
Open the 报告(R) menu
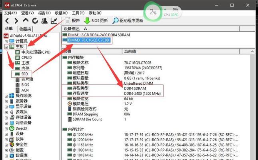(x=44, y=13)
